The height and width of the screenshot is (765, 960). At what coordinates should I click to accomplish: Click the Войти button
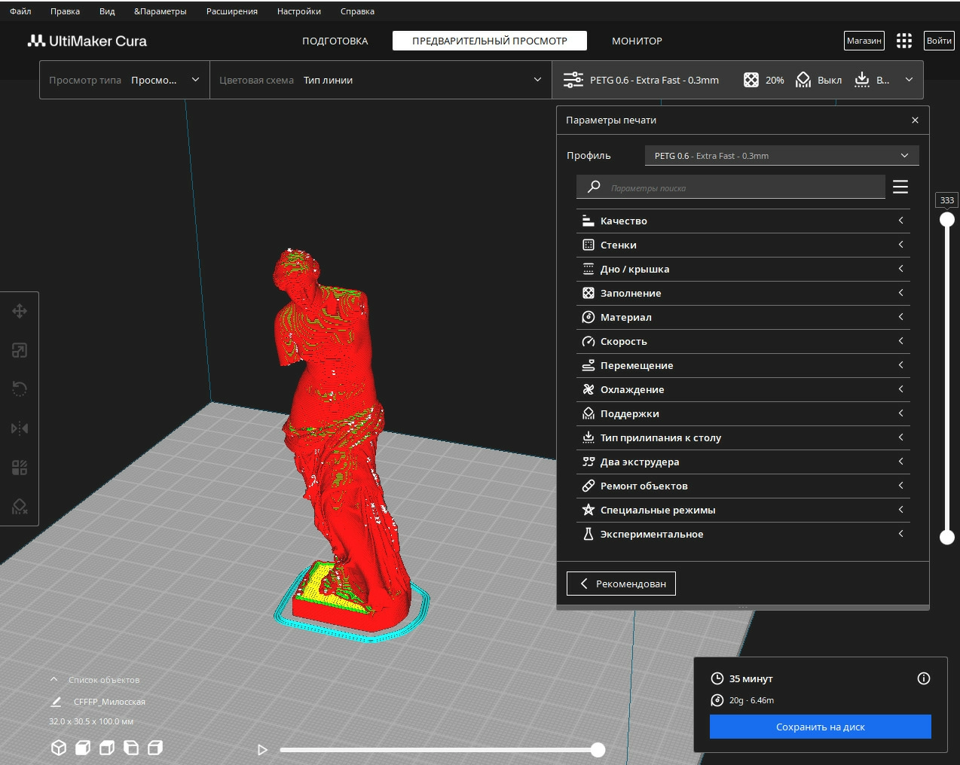click(x=939, y=41)
